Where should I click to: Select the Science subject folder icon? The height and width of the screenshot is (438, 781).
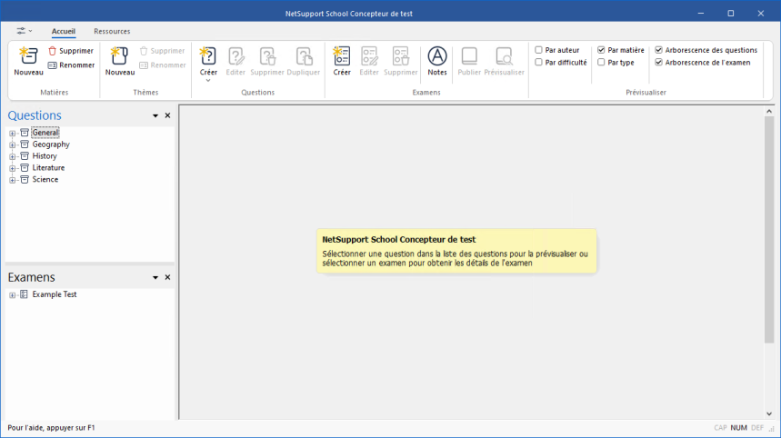[x=25, y=180]
